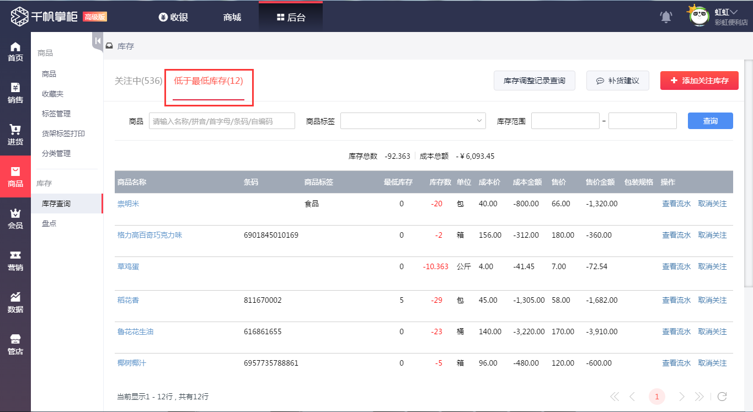Image resolution: width=753 pixels, height=412 pixels.
Task: Open the 管店 store management icon
Action: (15, 344)
